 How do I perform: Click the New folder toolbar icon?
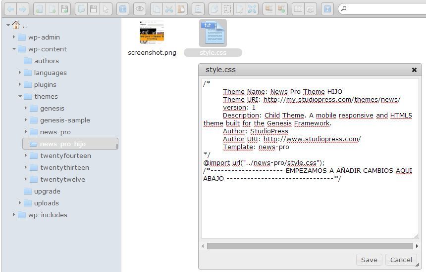coord(40,9)
